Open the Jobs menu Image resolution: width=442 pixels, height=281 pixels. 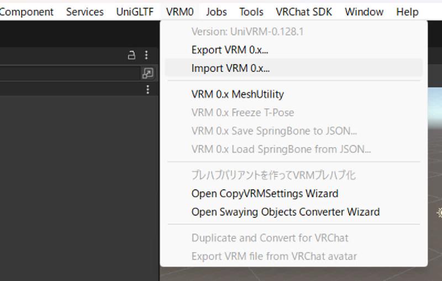pos(216,12)
